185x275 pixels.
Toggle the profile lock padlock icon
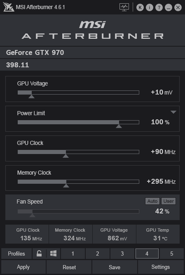pyautogui.click(x=39, y=254)
